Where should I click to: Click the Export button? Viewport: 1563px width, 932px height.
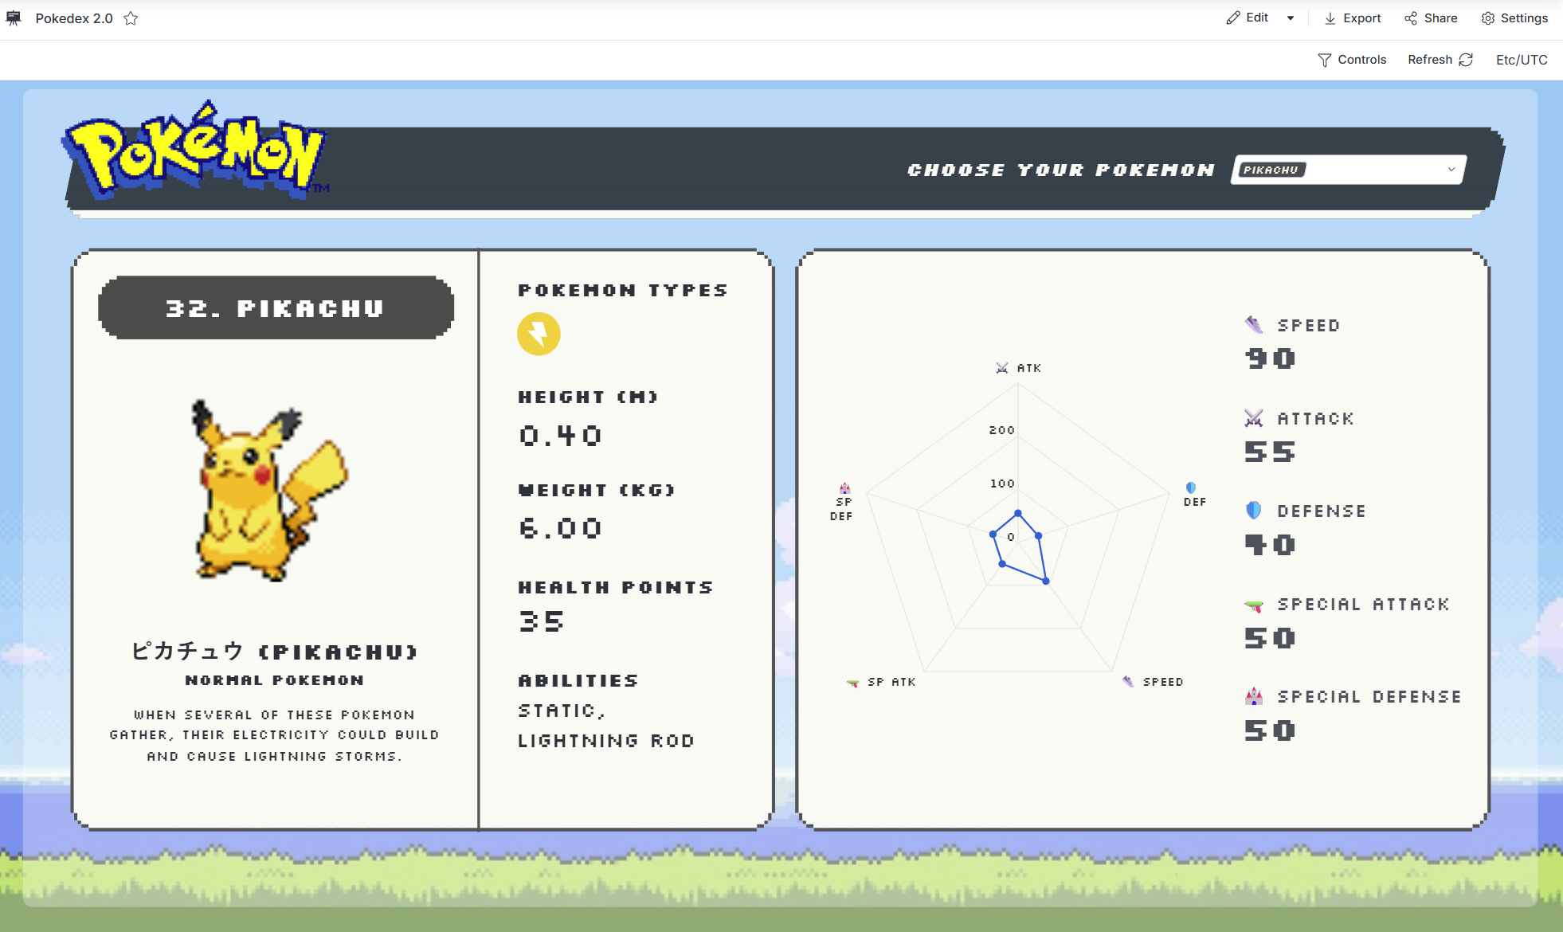tap(1353, 18)
